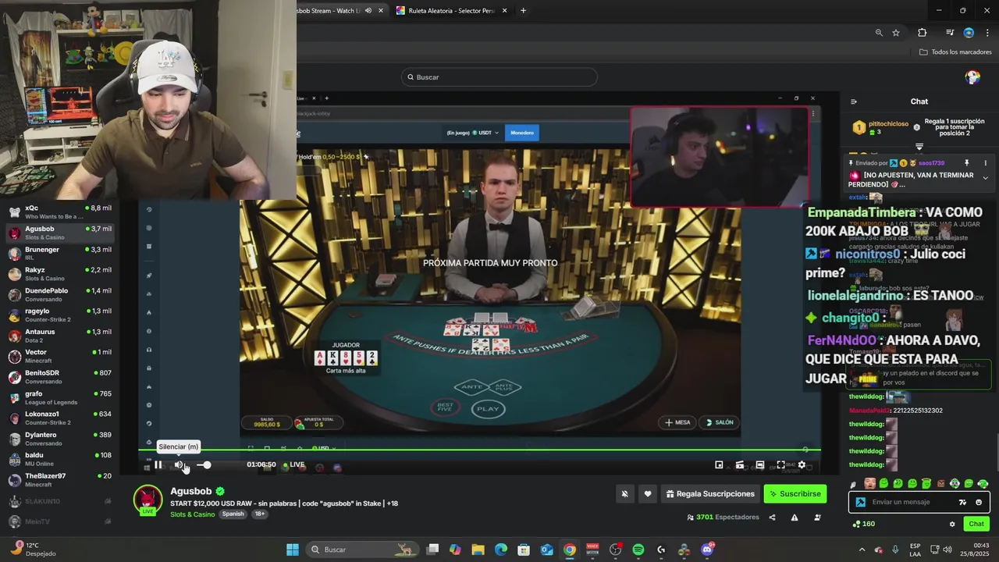999x562 pixels.
Task: Click the 18+ tag
Action: 260,514
